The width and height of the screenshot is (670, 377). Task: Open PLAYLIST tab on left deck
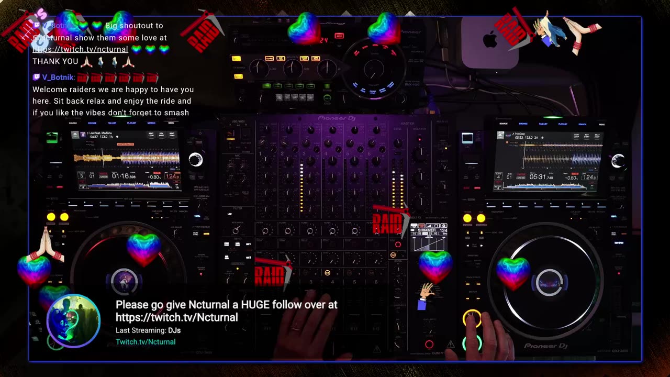[x=131, y=123]
